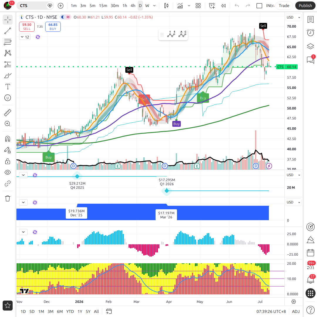317x317 pixels.
Task: Remove objects with the trash icon
Action: coord(8,198)
